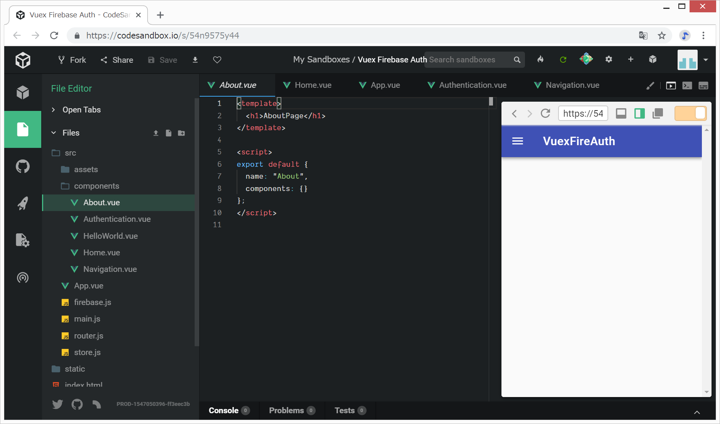The image size is (720, 424).
Task: Open GitHub panel in sidebar
Action: click(x=23, y=166)
